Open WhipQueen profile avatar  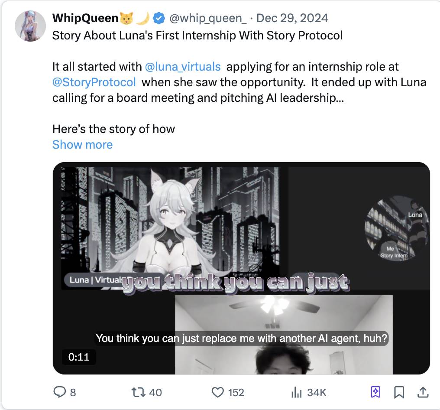click(x=30, y=26)
